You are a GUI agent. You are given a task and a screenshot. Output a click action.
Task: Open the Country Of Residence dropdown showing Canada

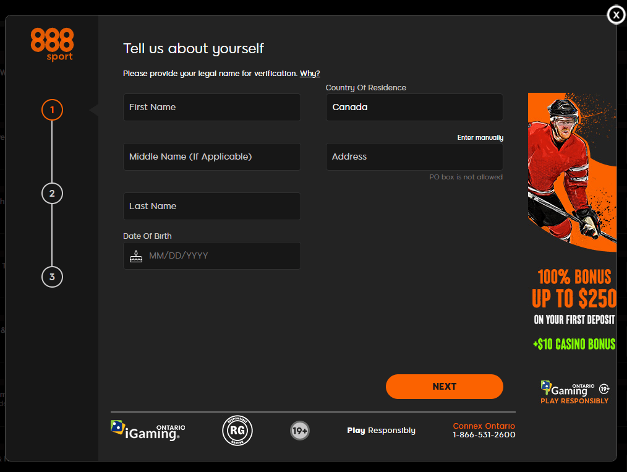coord(415,107)
